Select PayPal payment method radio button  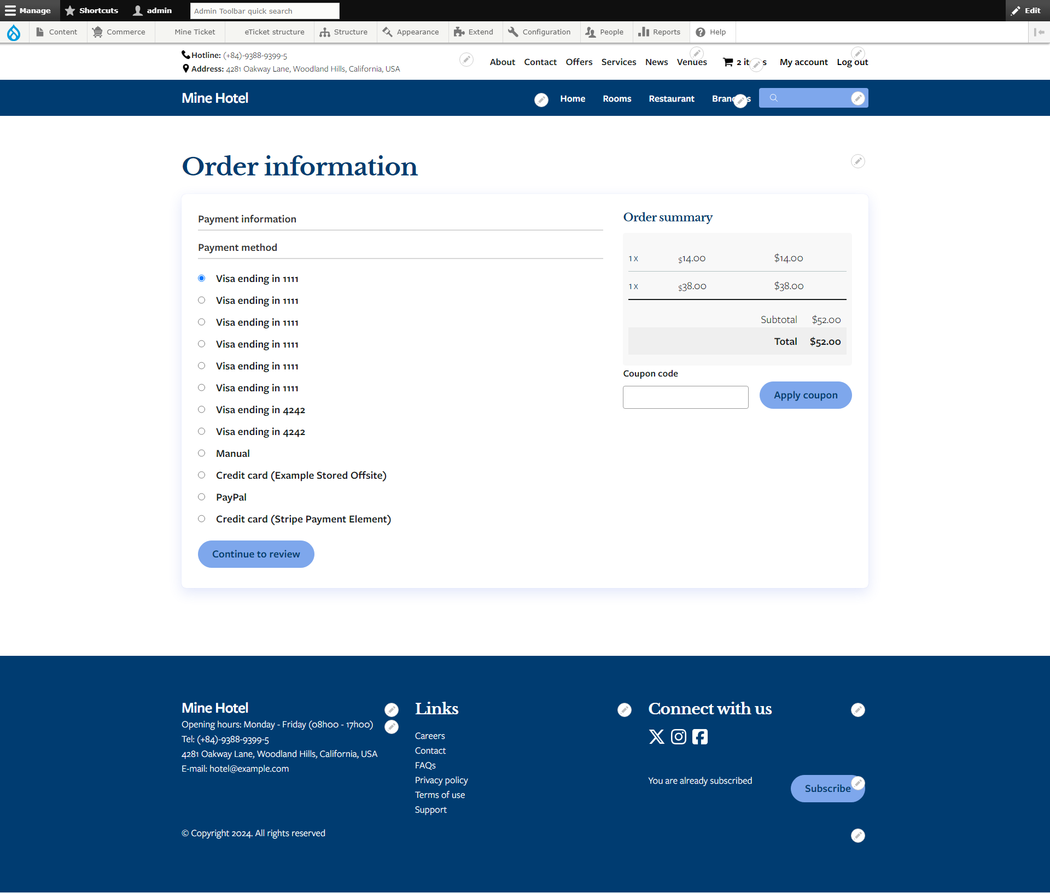202,497
